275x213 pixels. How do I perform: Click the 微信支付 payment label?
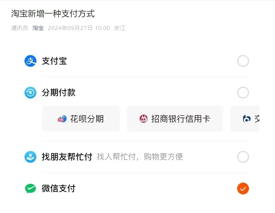click(59, 189)
